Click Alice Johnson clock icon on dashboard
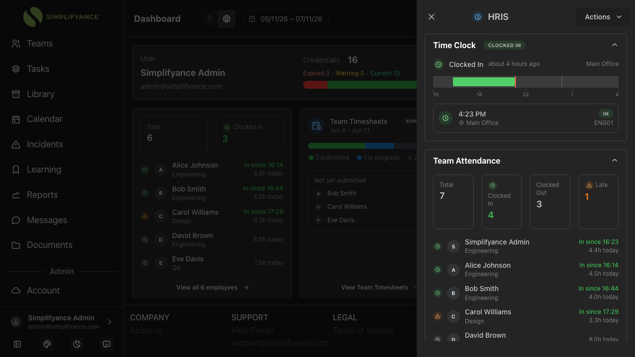 [x=145, y=170]
